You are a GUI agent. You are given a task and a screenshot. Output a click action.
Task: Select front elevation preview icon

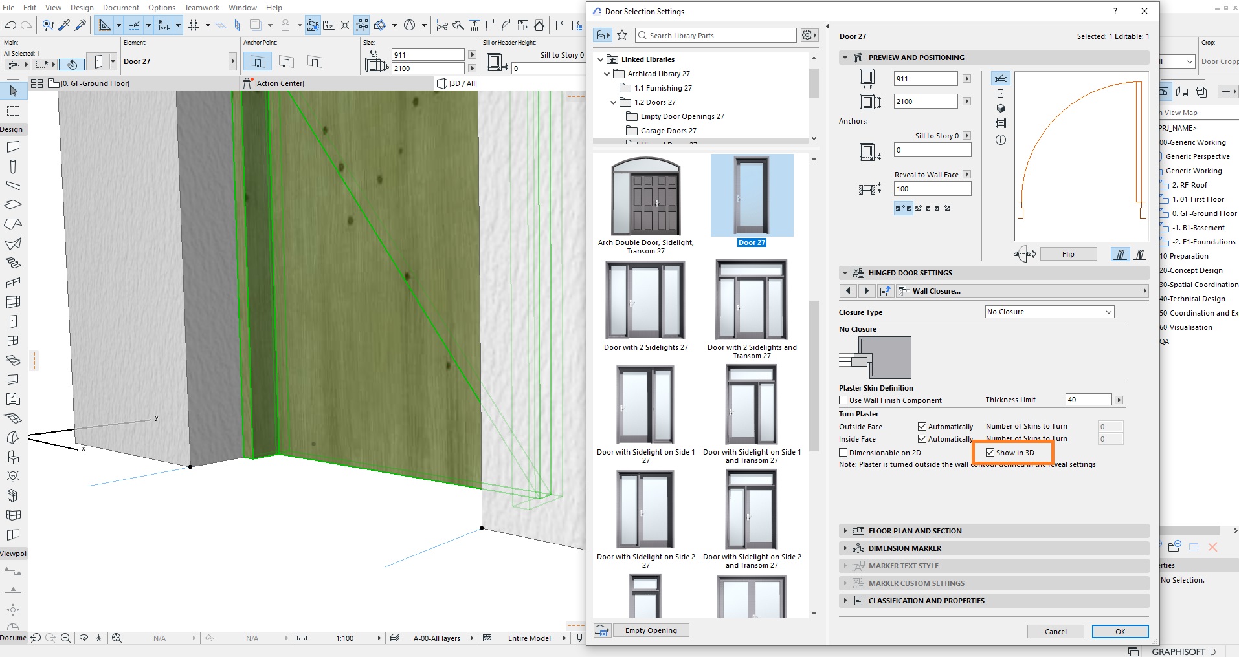(x=1001, y=93)
